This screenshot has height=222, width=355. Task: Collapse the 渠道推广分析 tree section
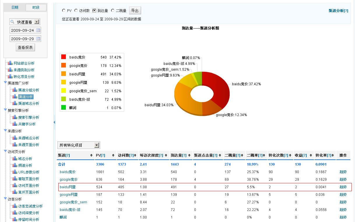point(5,83)
